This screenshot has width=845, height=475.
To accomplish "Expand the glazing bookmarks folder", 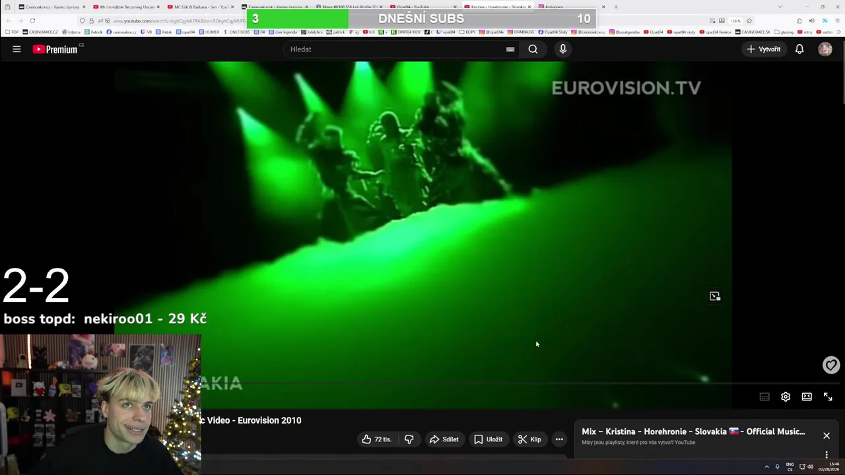I will [784, 32].
